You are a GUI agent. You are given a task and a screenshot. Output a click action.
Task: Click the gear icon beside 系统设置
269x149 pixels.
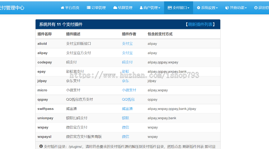tap(199, 8)
